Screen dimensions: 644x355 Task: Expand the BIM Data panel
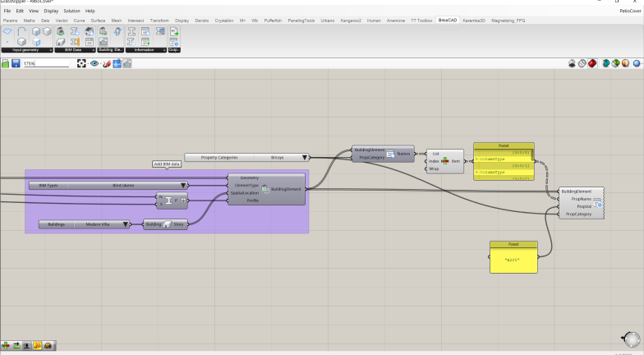click(76, 50)
